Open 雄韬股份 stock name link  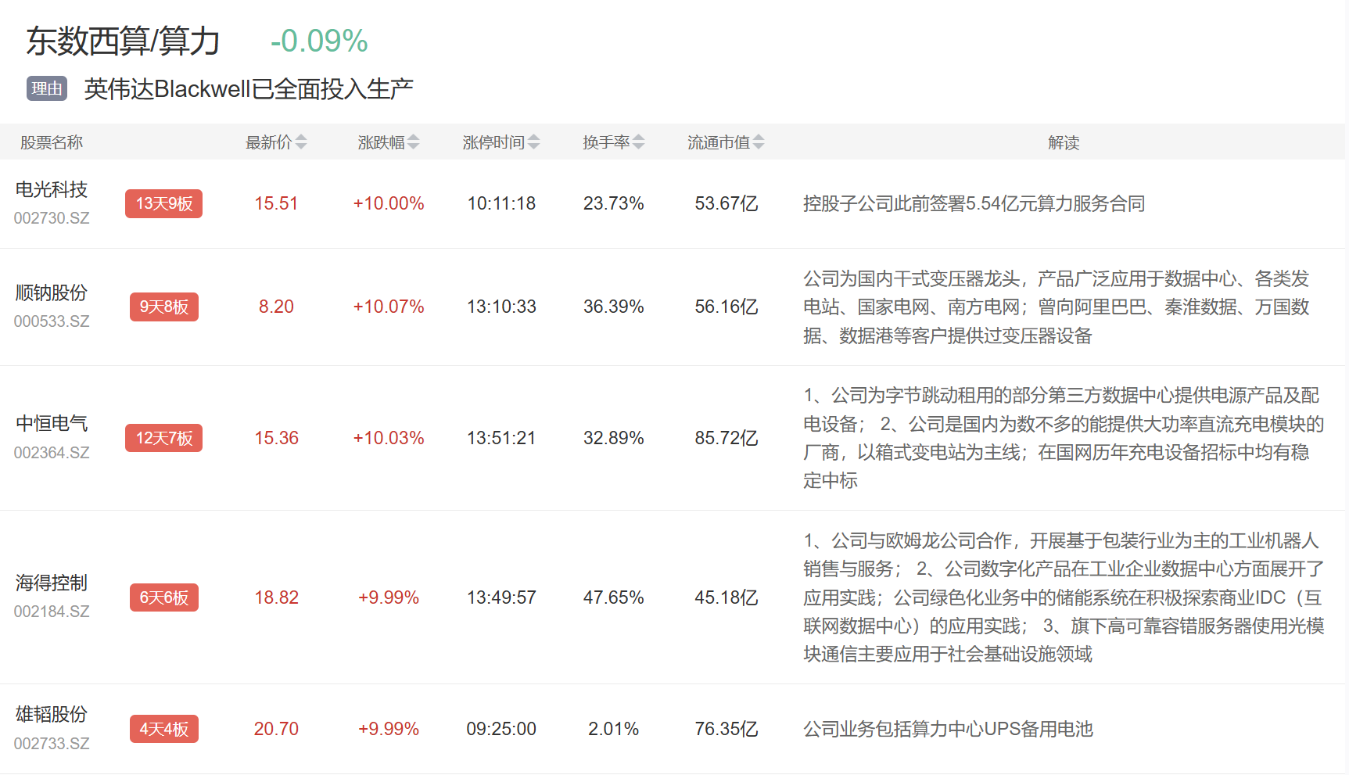click(x=52, y=715)
